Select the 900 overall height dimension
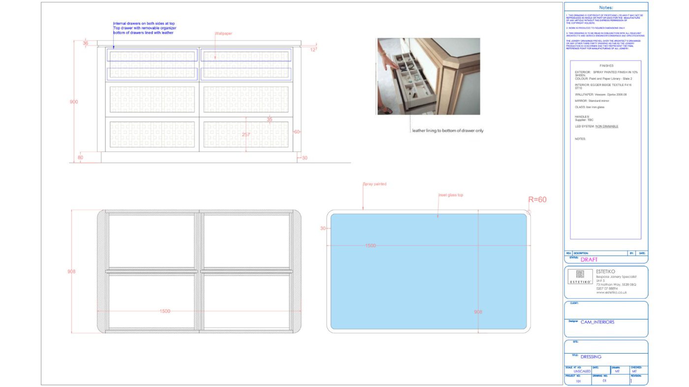689x387 pixels. [73, 101]
